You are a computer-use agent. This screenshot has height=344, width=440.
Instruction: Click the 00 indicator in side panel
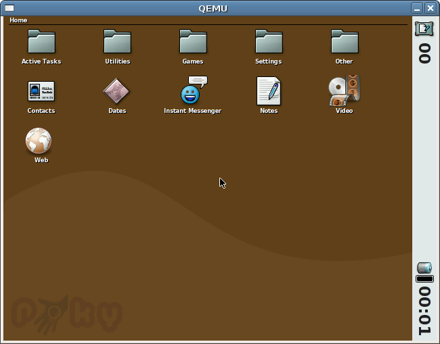click(424, 53)
